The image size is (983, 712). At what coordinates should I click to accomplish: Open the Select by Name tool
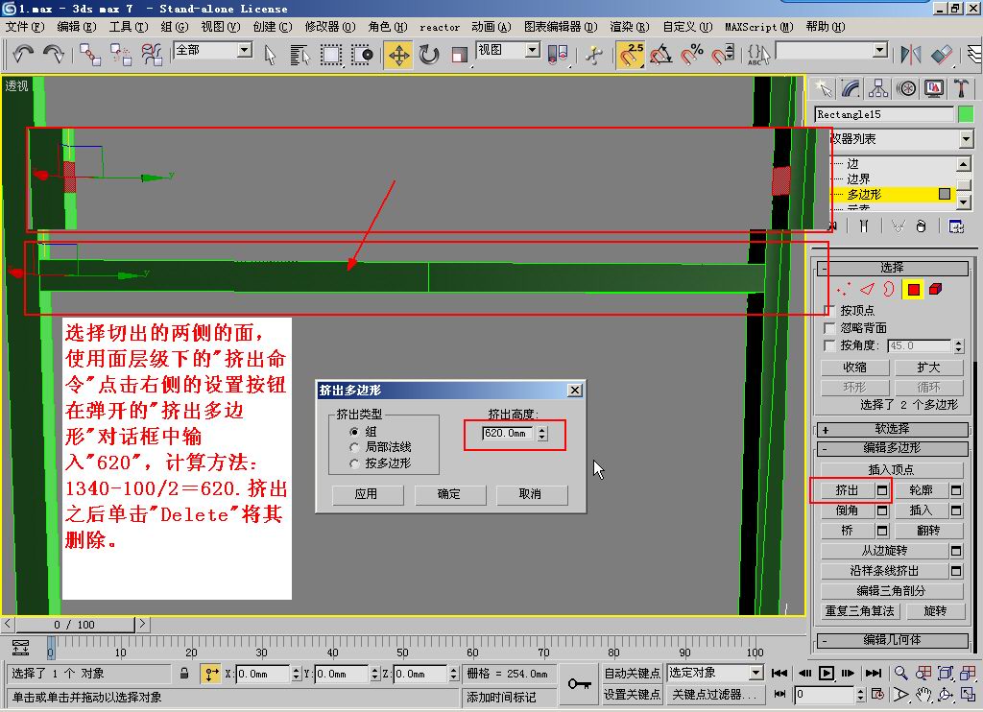(300, 55)
